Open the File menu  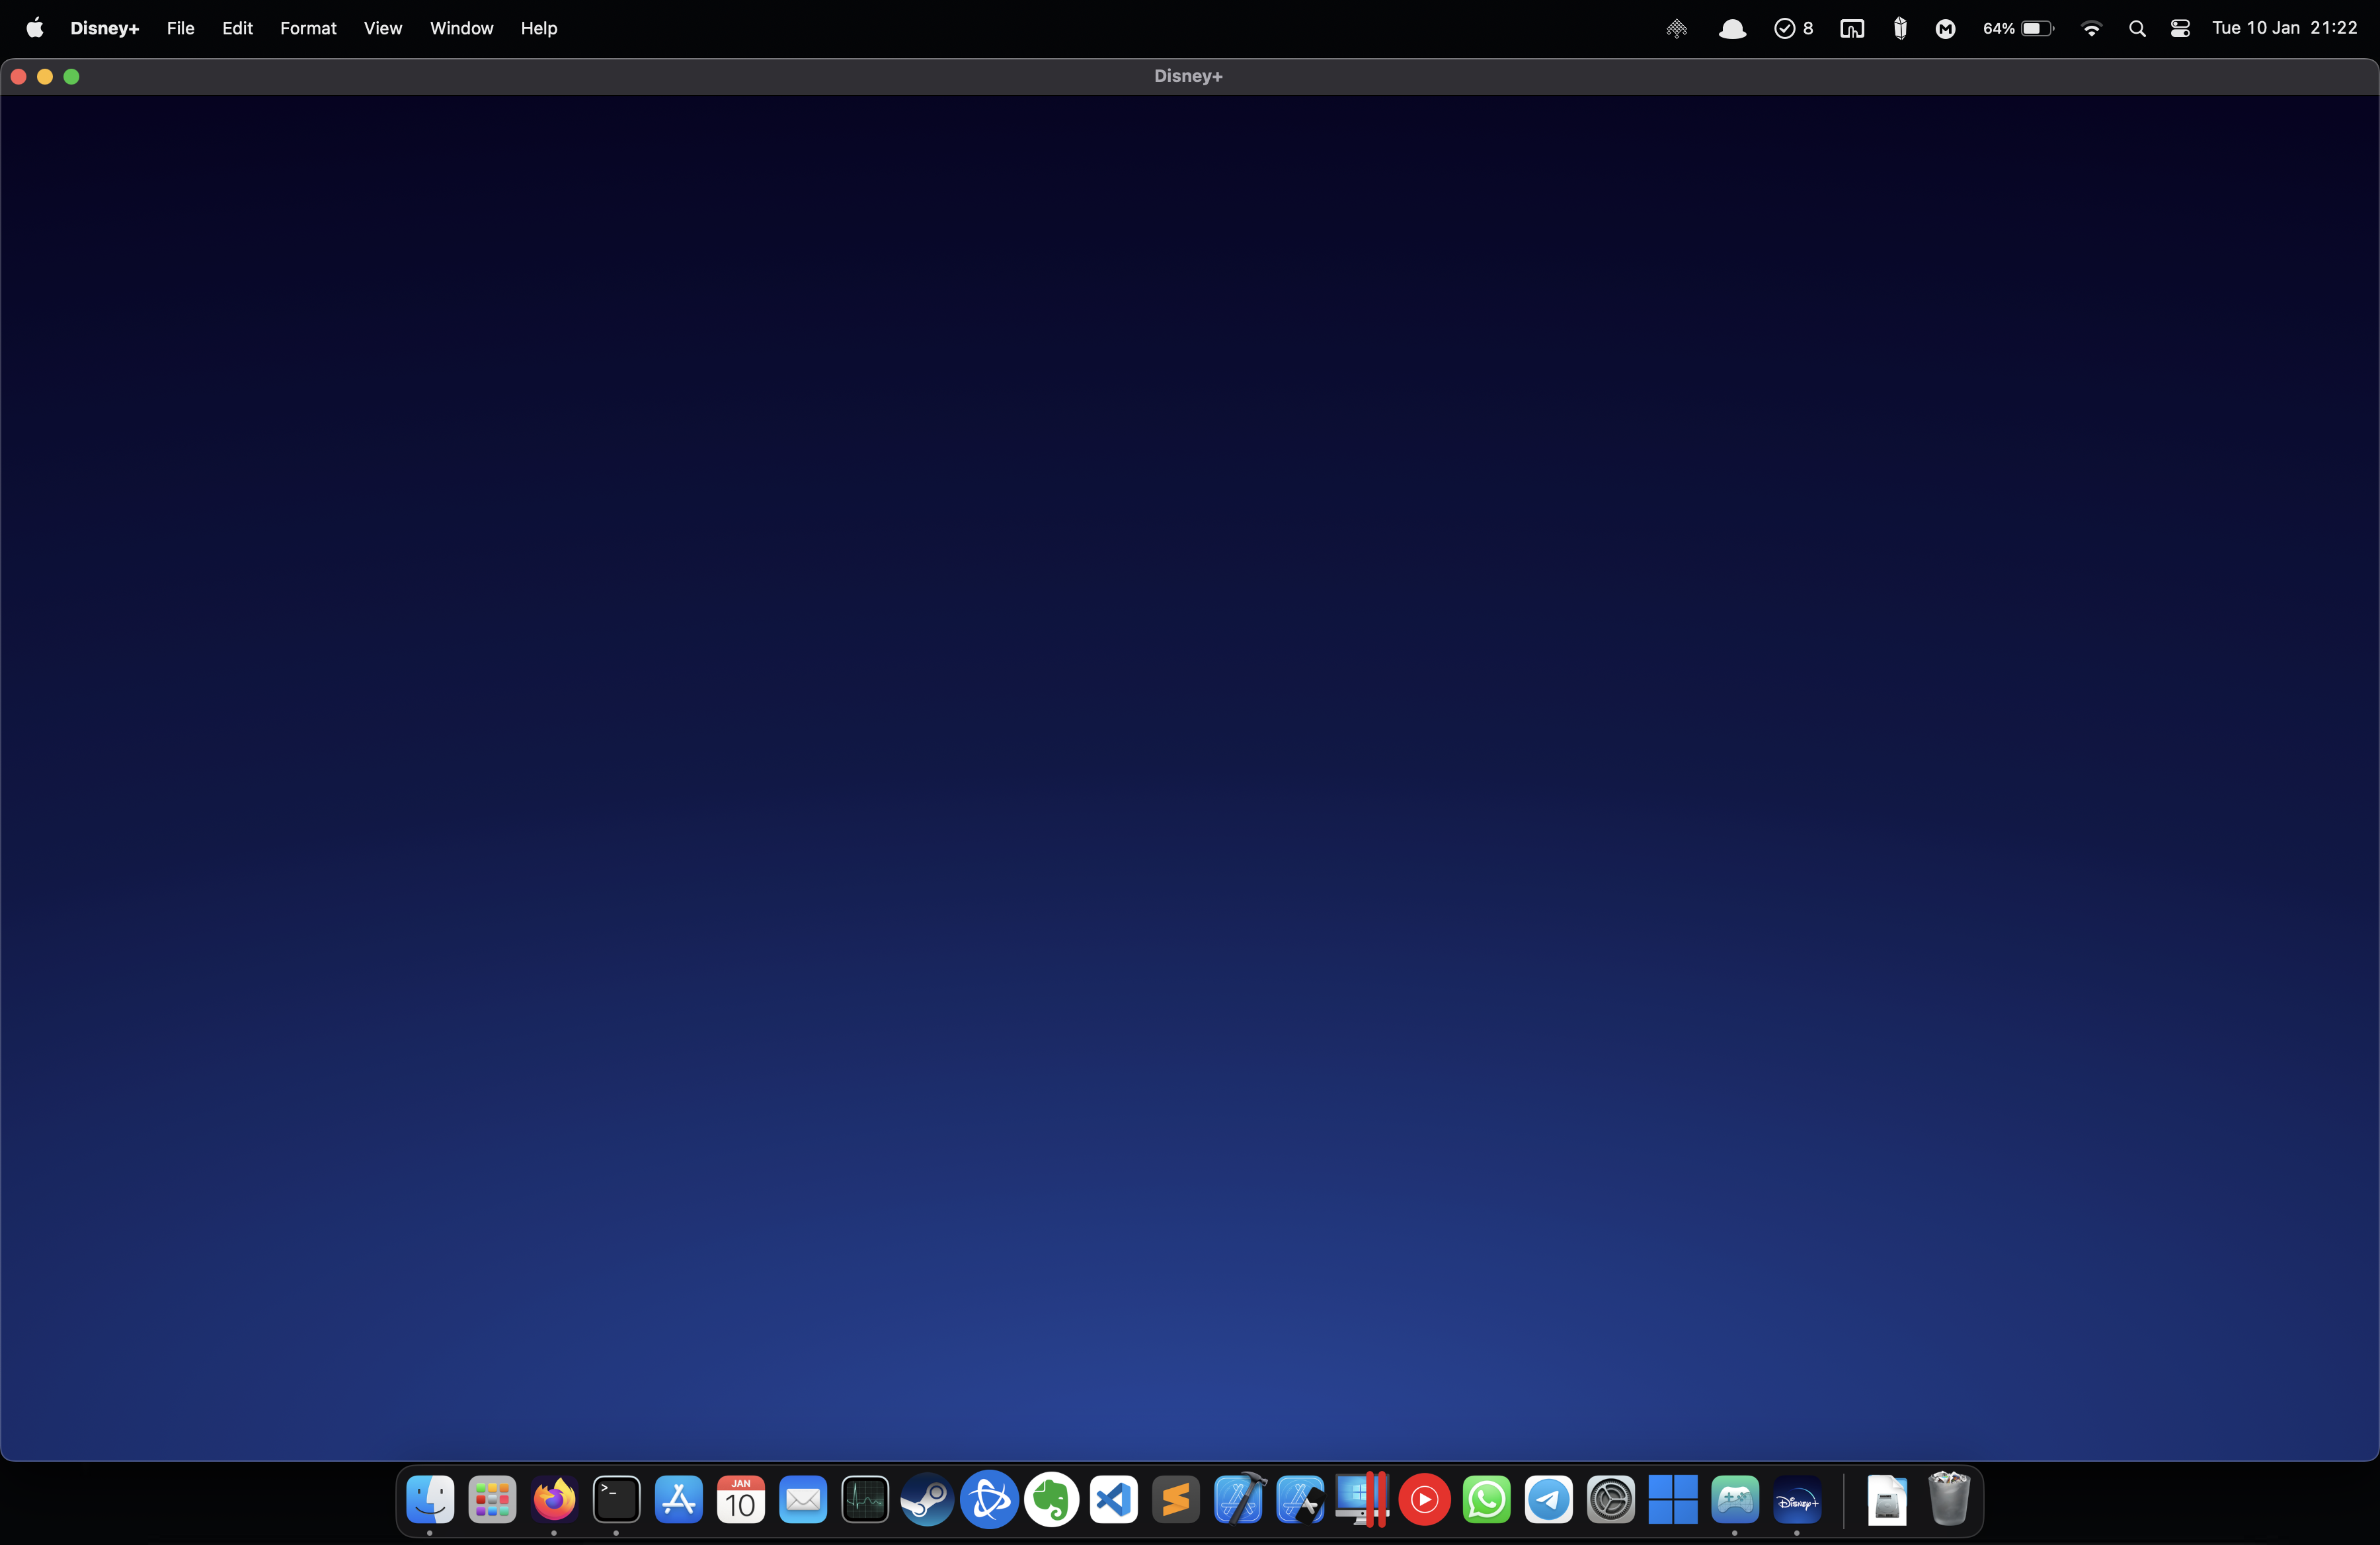click(x=180, y=28)
